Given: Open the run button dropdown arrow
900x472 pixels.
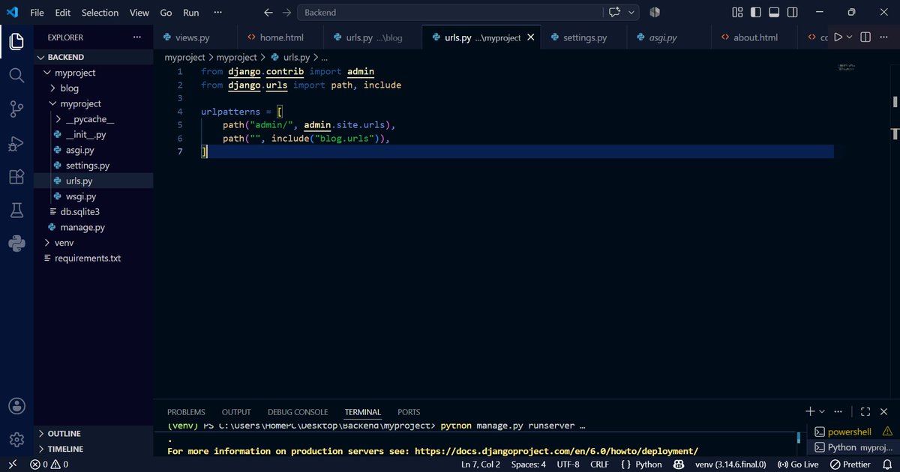Looking at the screenshot, I should coord(850,37).
